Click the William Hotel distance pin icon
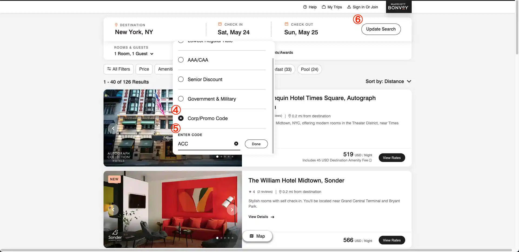This screenshot has width=519, height=252. 280,192
